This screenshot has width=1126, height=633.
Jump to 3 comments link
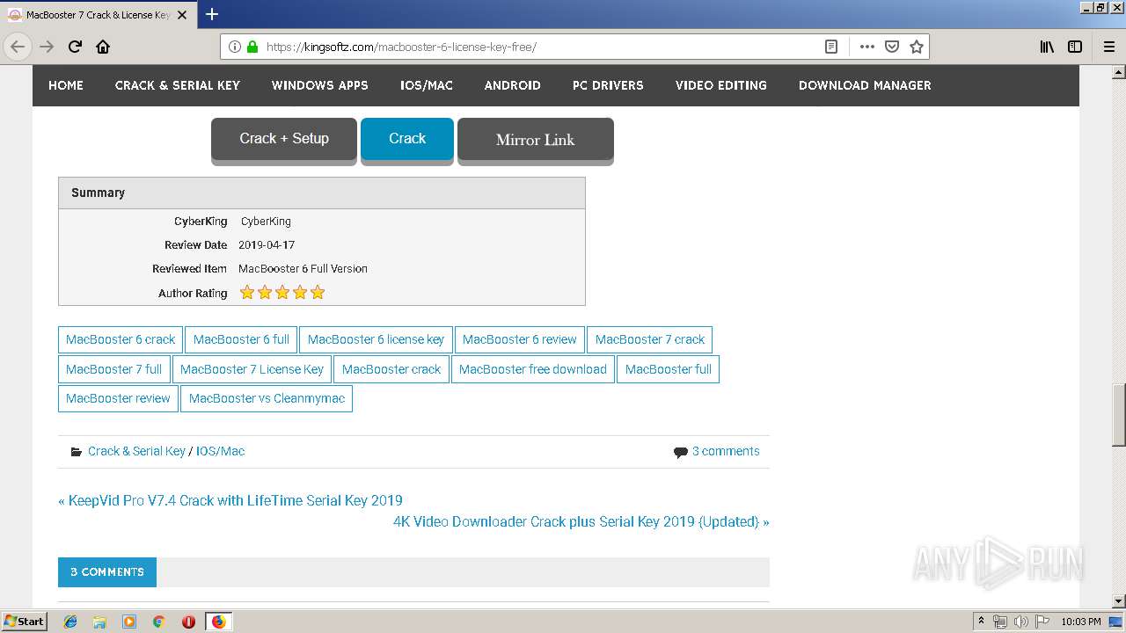click(x=726, y=451)
